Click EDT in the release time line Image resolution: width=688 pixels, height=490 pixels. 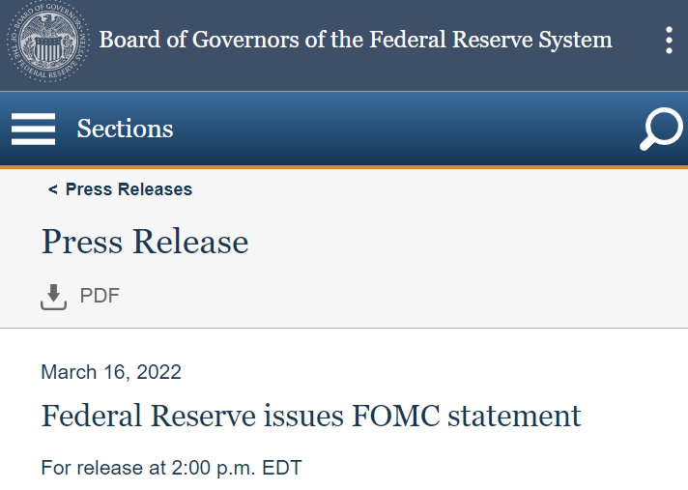click(282, 469)
